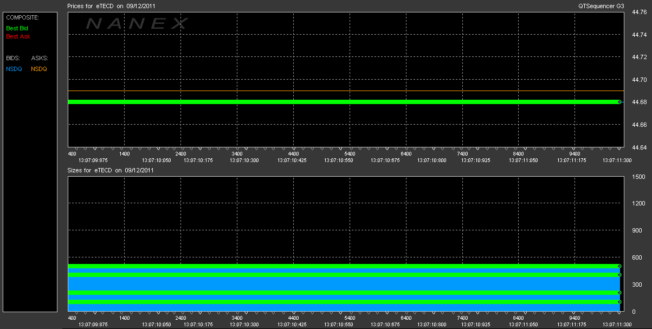Click the 900 size axis label
The height and width of the screenshot is (329, 652).
[x=636, y=231]
